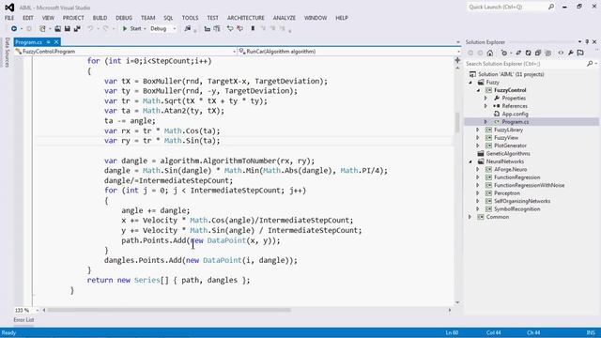Click the editor vertical scrollbar thumb
This screenshot has width=601, height=338.
457,122
